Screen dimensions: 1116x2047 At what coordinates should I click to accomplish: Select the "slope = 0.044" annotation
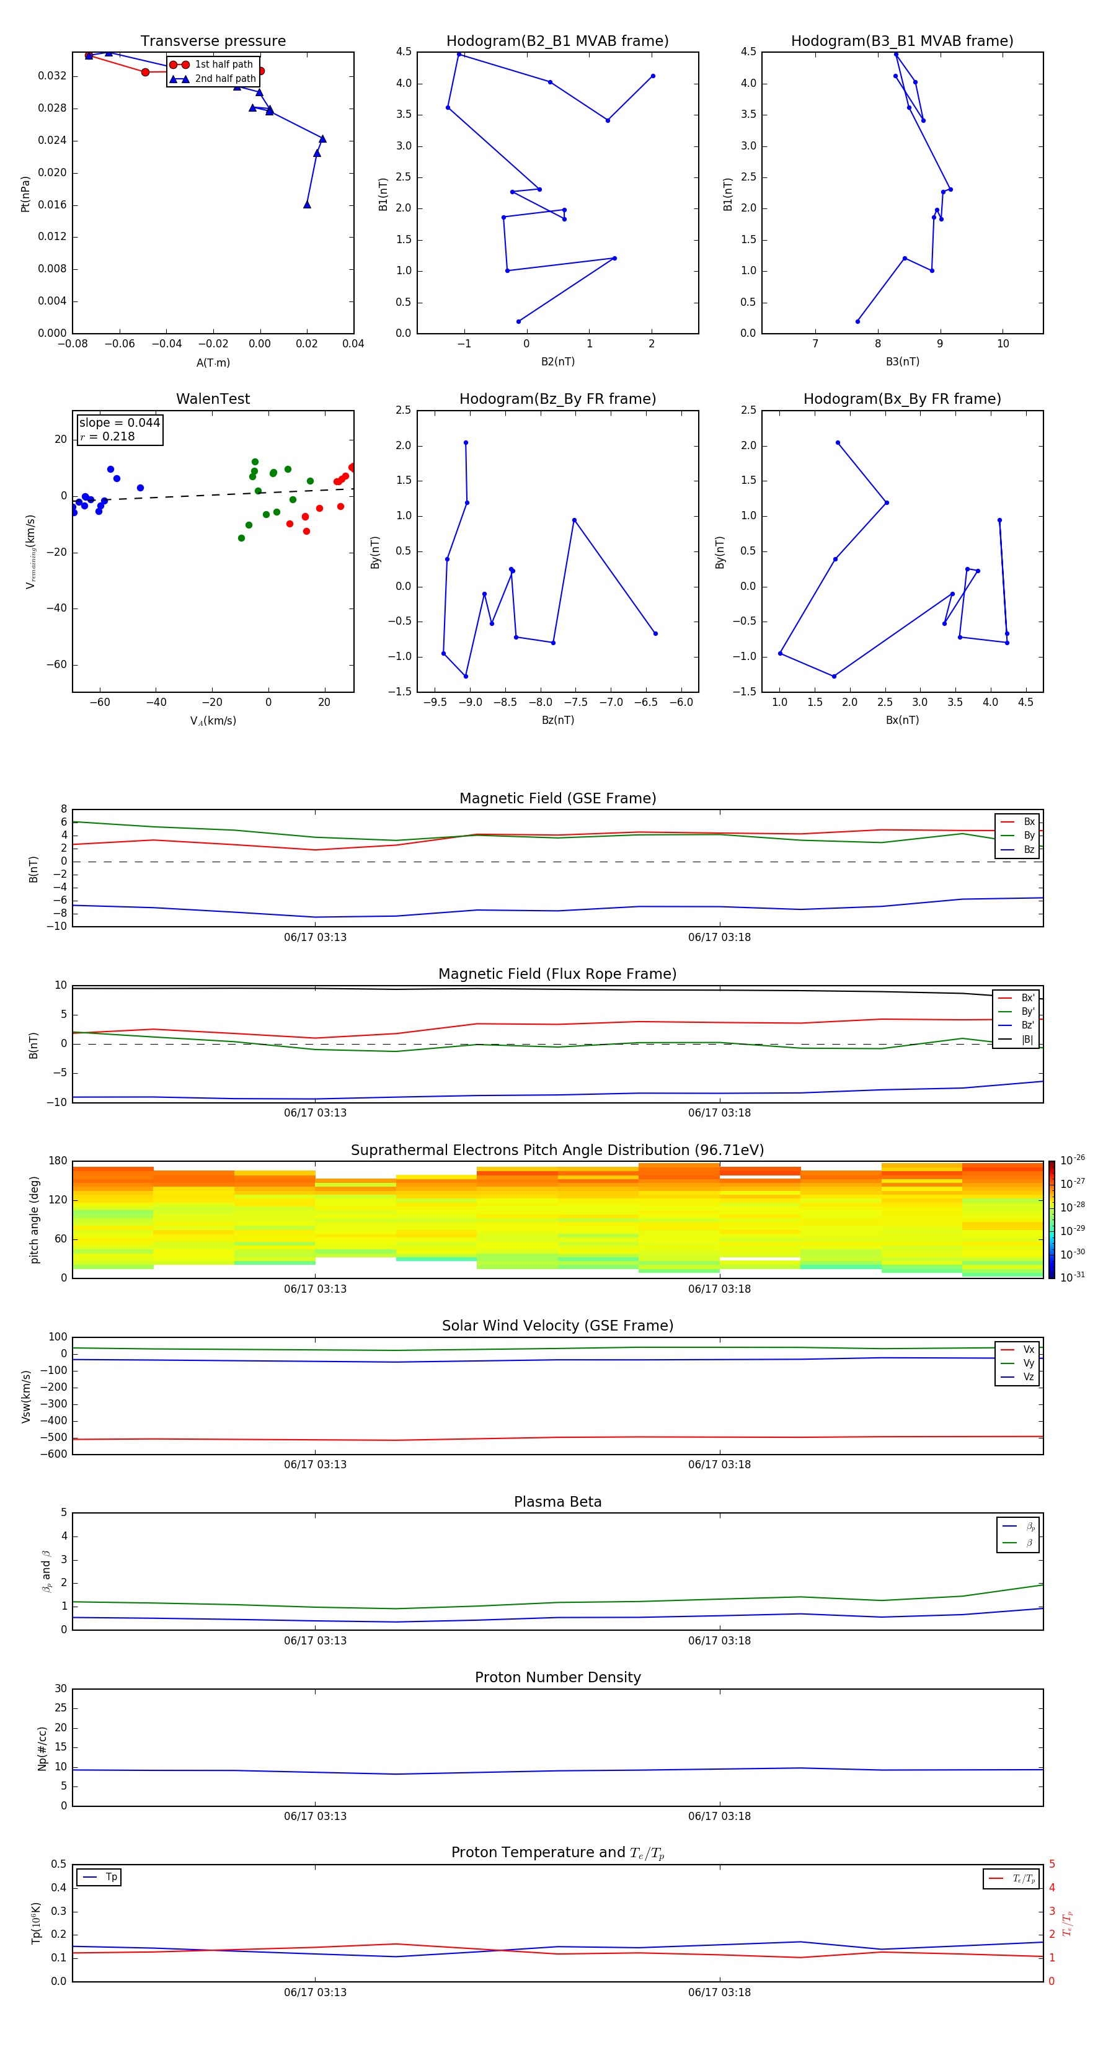coord(119,423)
